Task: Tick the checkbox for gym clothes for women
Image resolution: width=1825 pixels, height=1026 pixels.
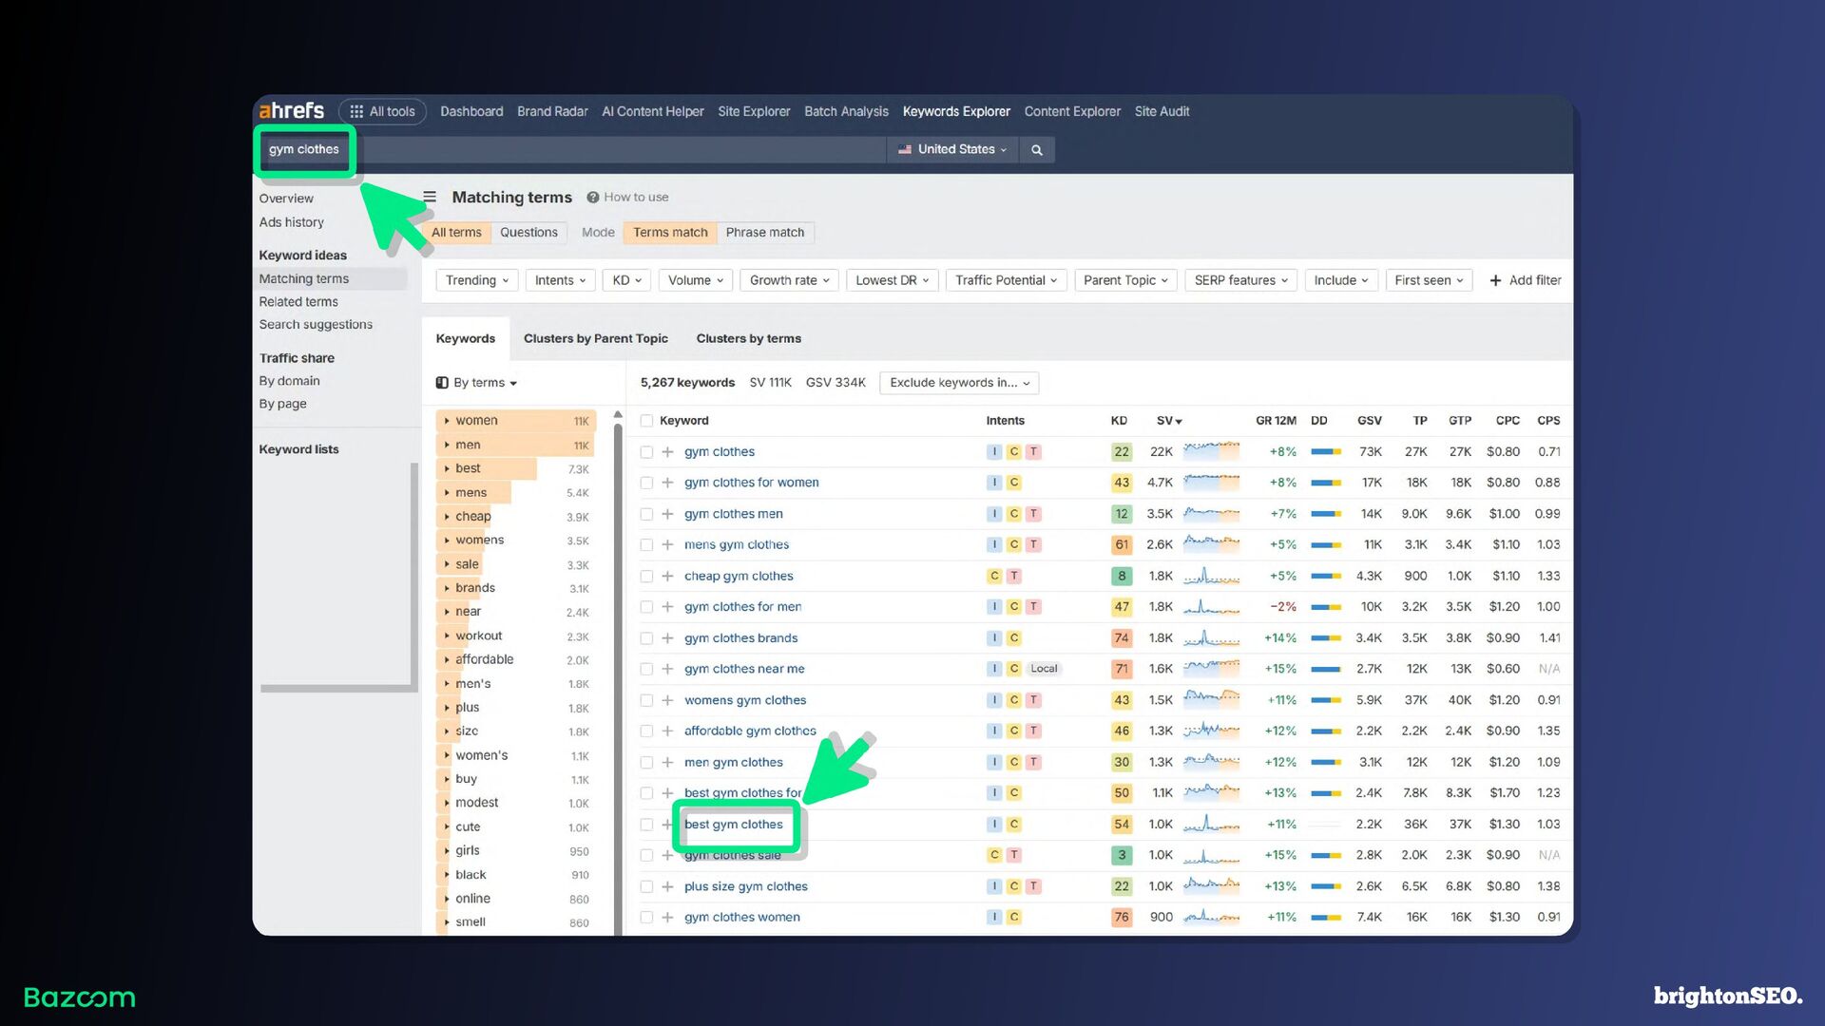Action: coord(646,483)
